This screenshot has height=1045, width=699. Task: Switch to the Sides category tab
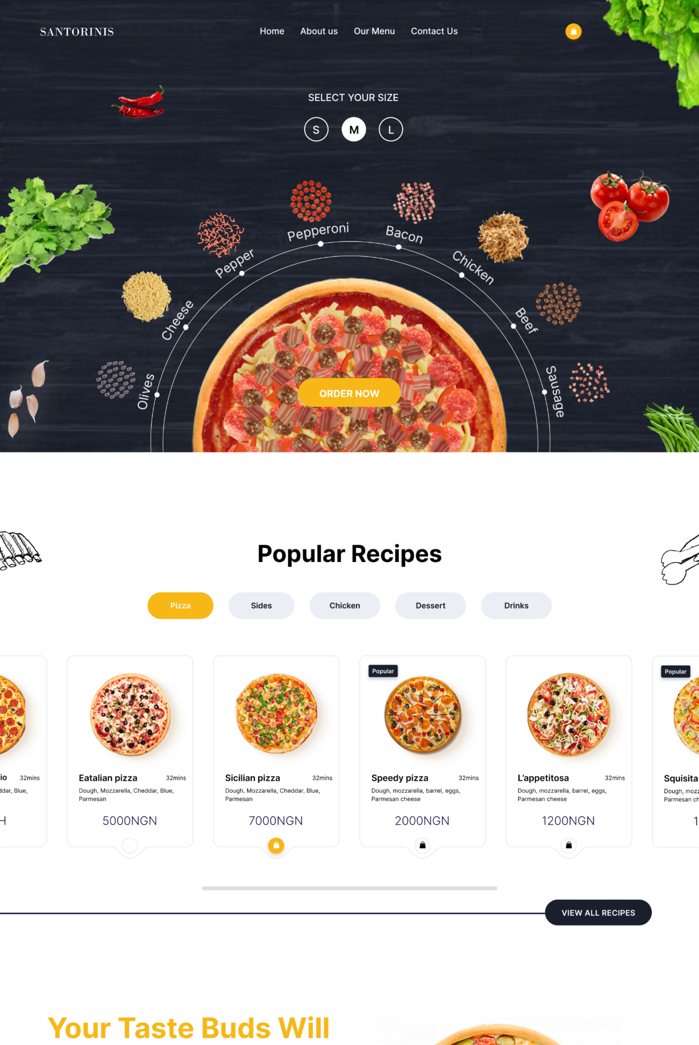(x=261, y=605)
